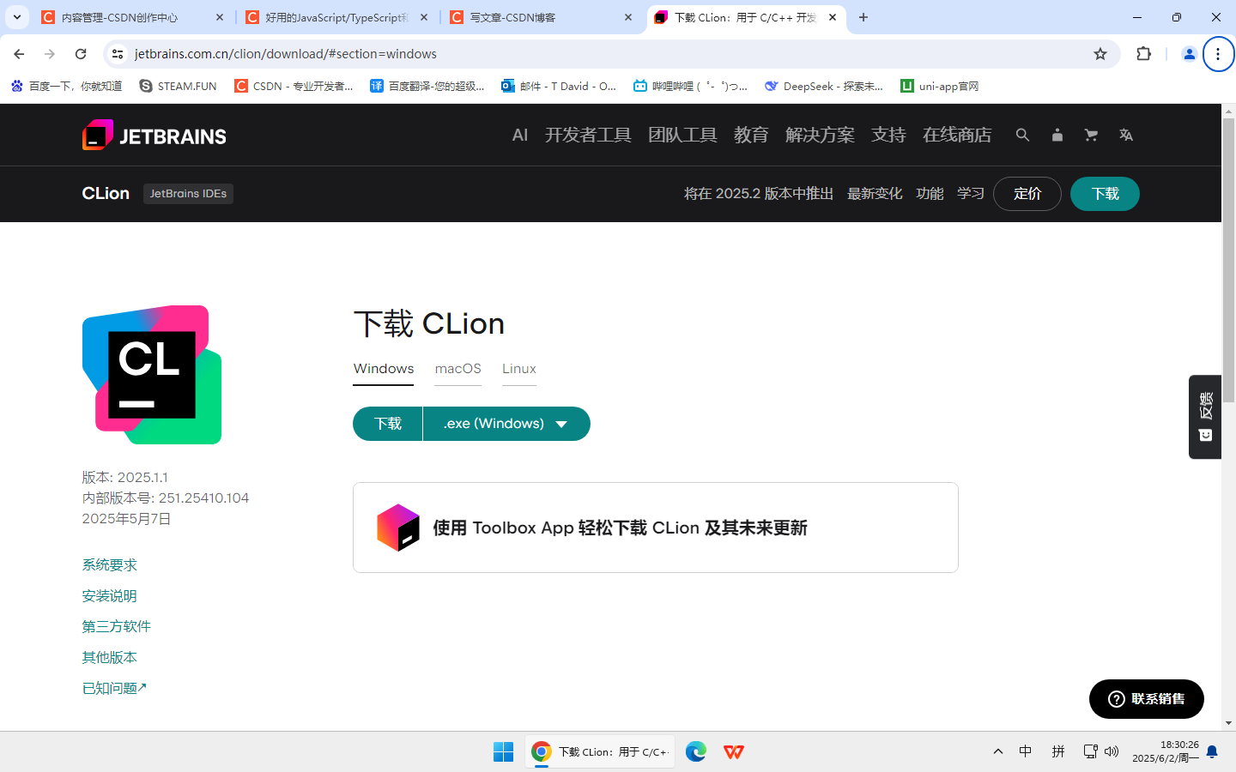Open 功能 link in CLion submenu
Screen dimensions: 1236x772
[930, 194]
